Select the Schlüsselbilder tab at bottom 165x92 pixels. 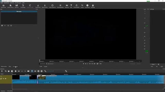click(x=10, y=91)
